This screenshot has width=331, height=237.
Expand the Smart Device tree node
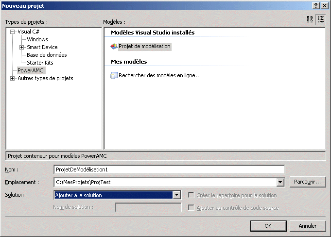(x=21, y=47)
